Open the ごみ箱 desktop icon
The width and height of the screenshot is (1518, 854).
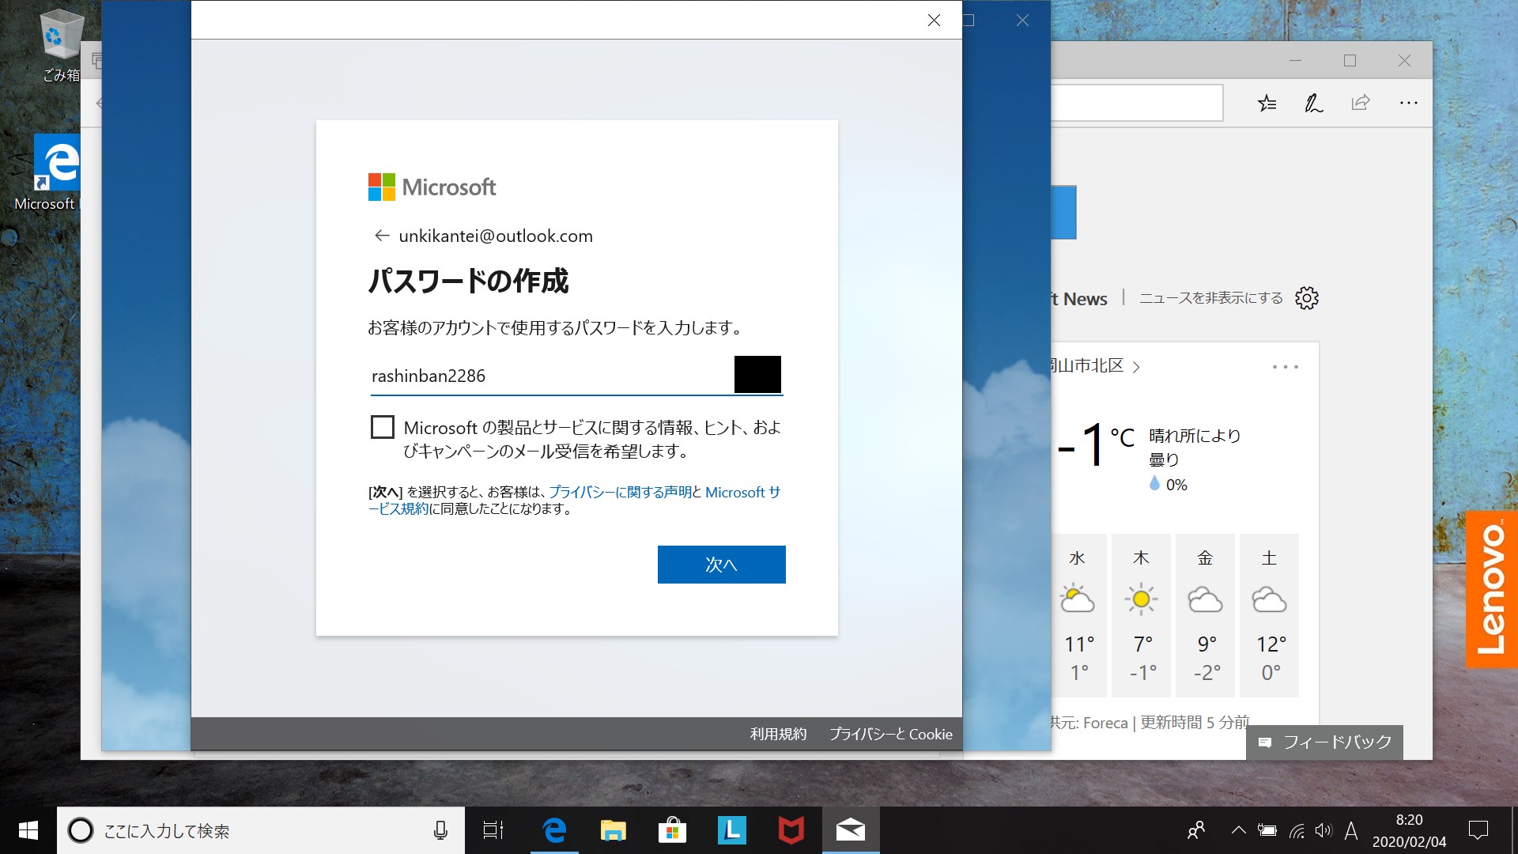coord(60,46)
